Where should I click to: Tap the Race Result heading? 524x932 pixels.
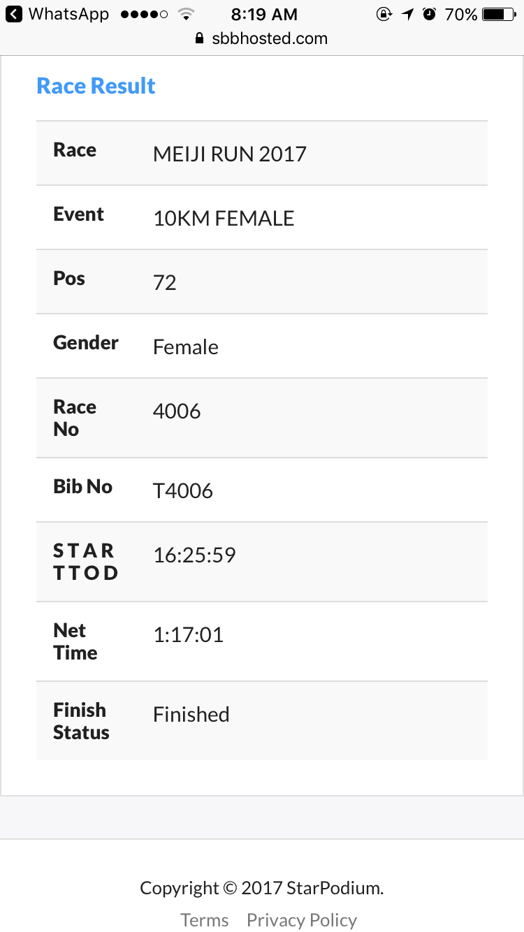coord(96,86)
